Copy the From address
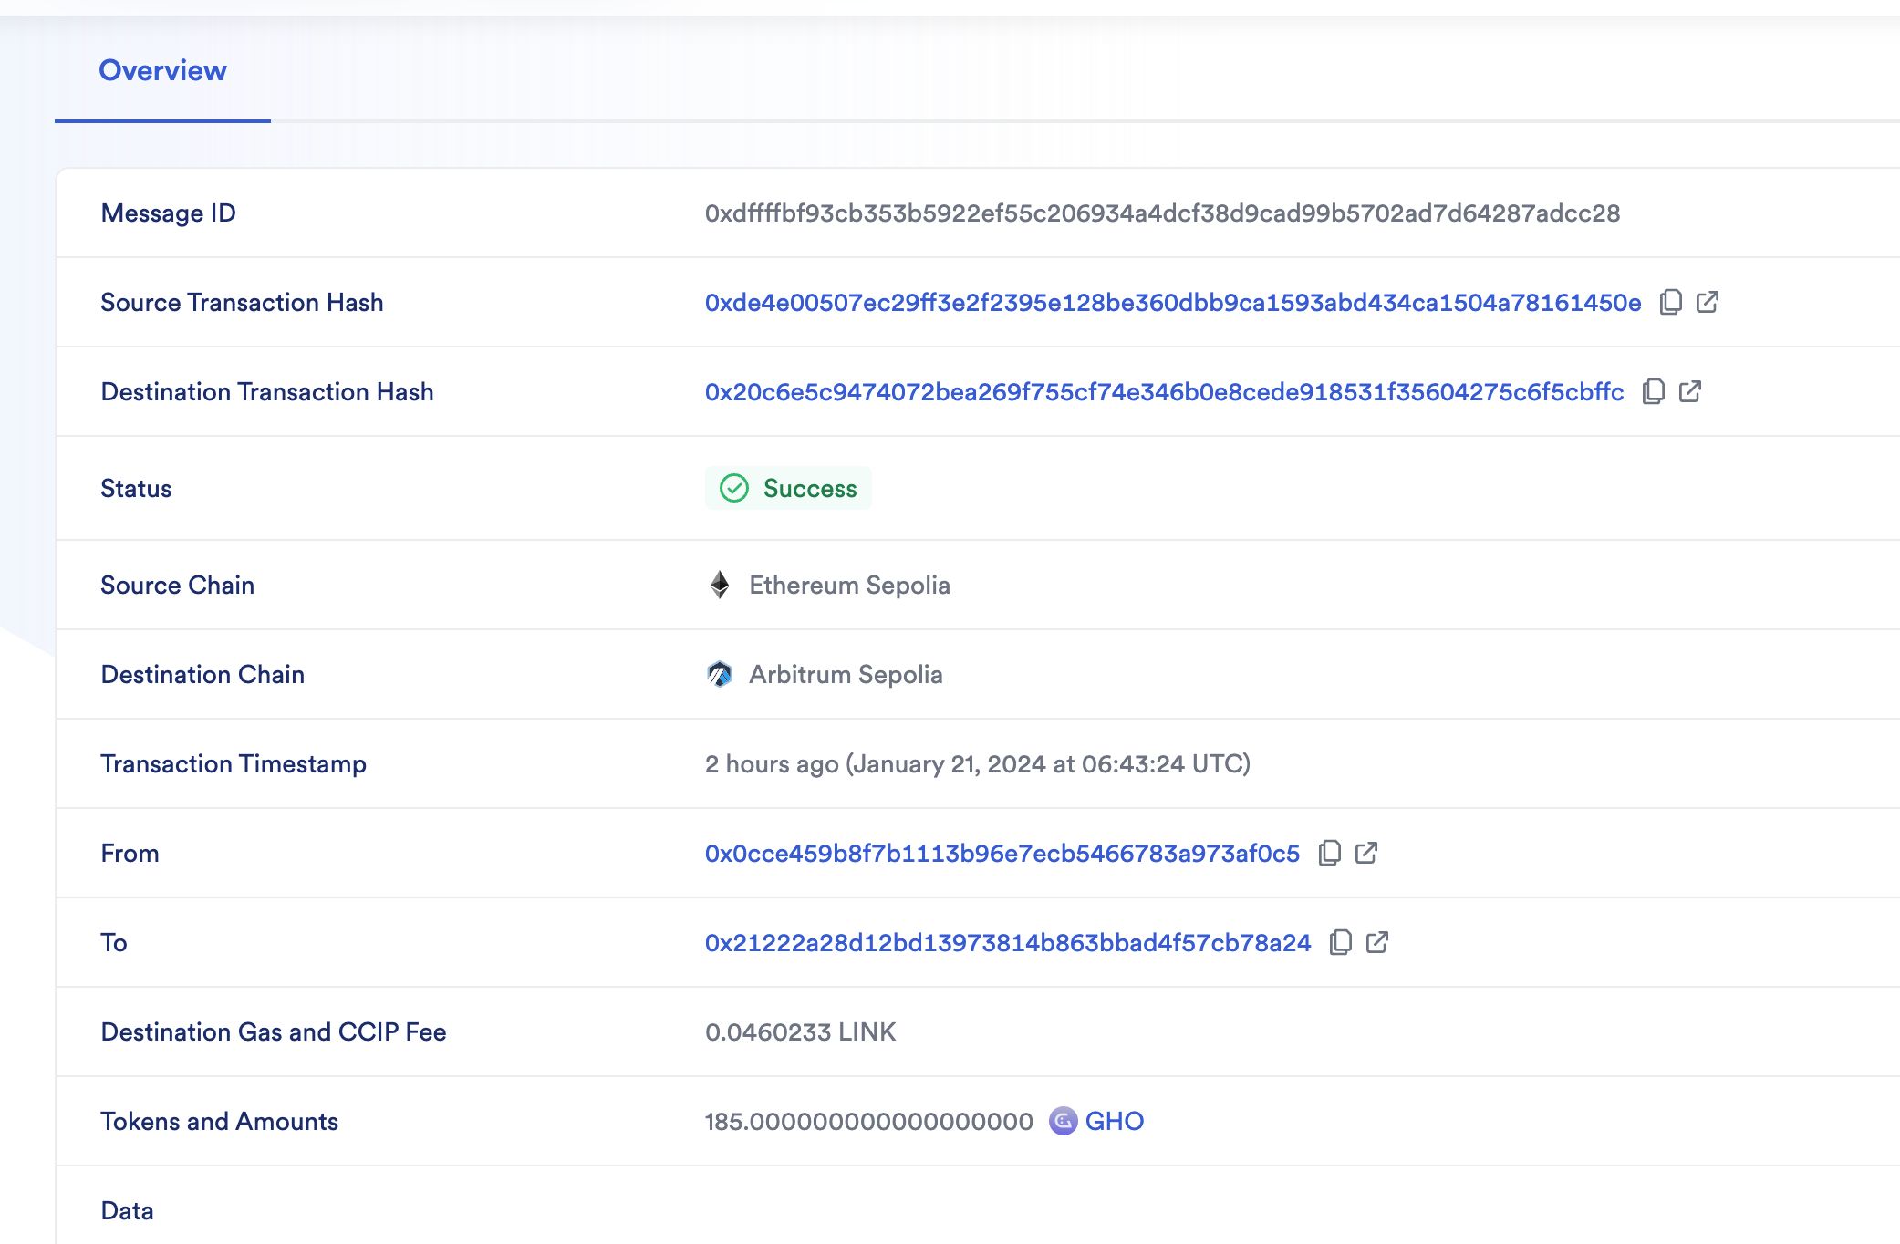1900x1244 pixels. pyautogui.click(x=1329, y=853)
